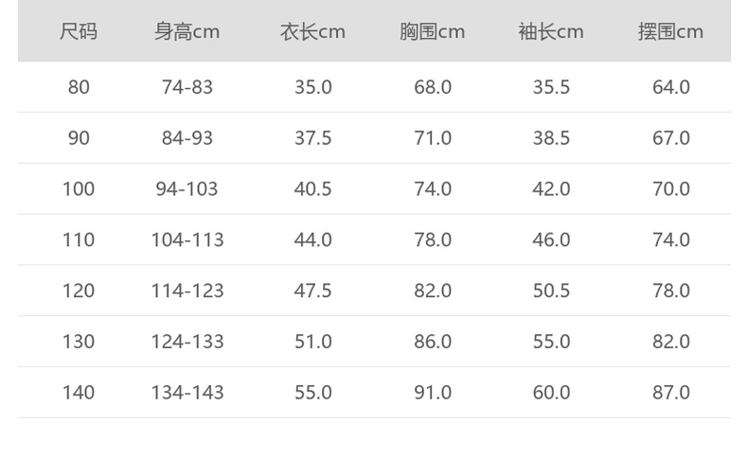748x459 pixels.
Task: Click the 胸围cm column header
Action: coord(432,32)
